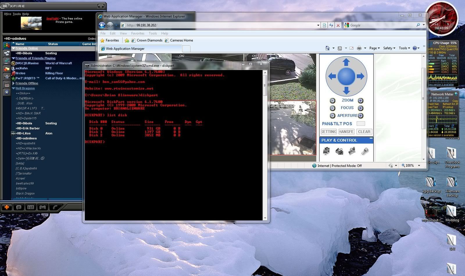The height and width of the screenshot is (276, 465).
Task: Click the SETTING button under Pan&Tilt
Action: pyautogui.click(x=329, y=132)
